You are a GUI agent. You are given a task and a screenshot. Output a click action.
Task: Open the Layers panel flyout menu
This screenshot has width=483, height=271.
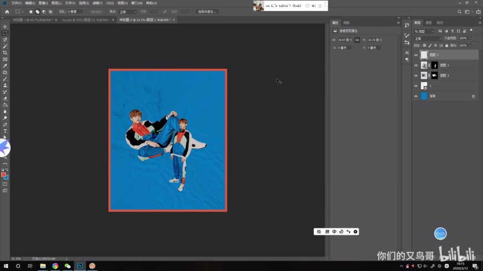click(x=480, y=23)
